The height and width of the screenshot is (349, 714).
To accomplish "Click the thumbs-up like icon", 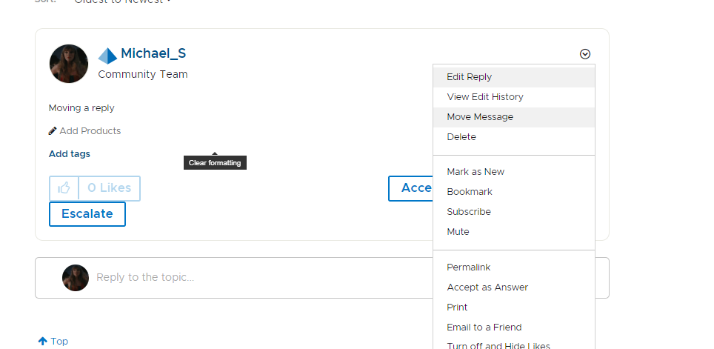I will tap(64, 188).
